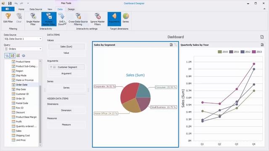The width and height of the screenshot is (269, 151).
Task: Click the Undo arrow icon
Action: (x=16, y=3)
